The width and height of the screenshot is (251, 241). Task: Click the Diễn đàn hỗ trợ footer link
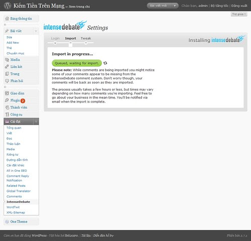(103, 235)
